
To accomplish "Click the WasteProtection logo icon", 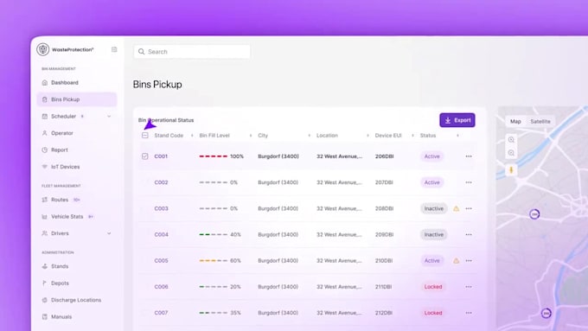I will (x=42, y=49).
